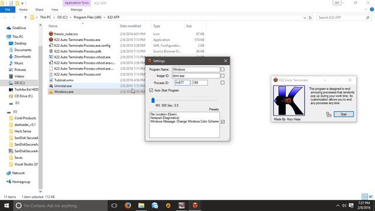Viewport: 375px width, 211px height.
Task: Open the Action Center notification icon
Action: tap(351, 206)
